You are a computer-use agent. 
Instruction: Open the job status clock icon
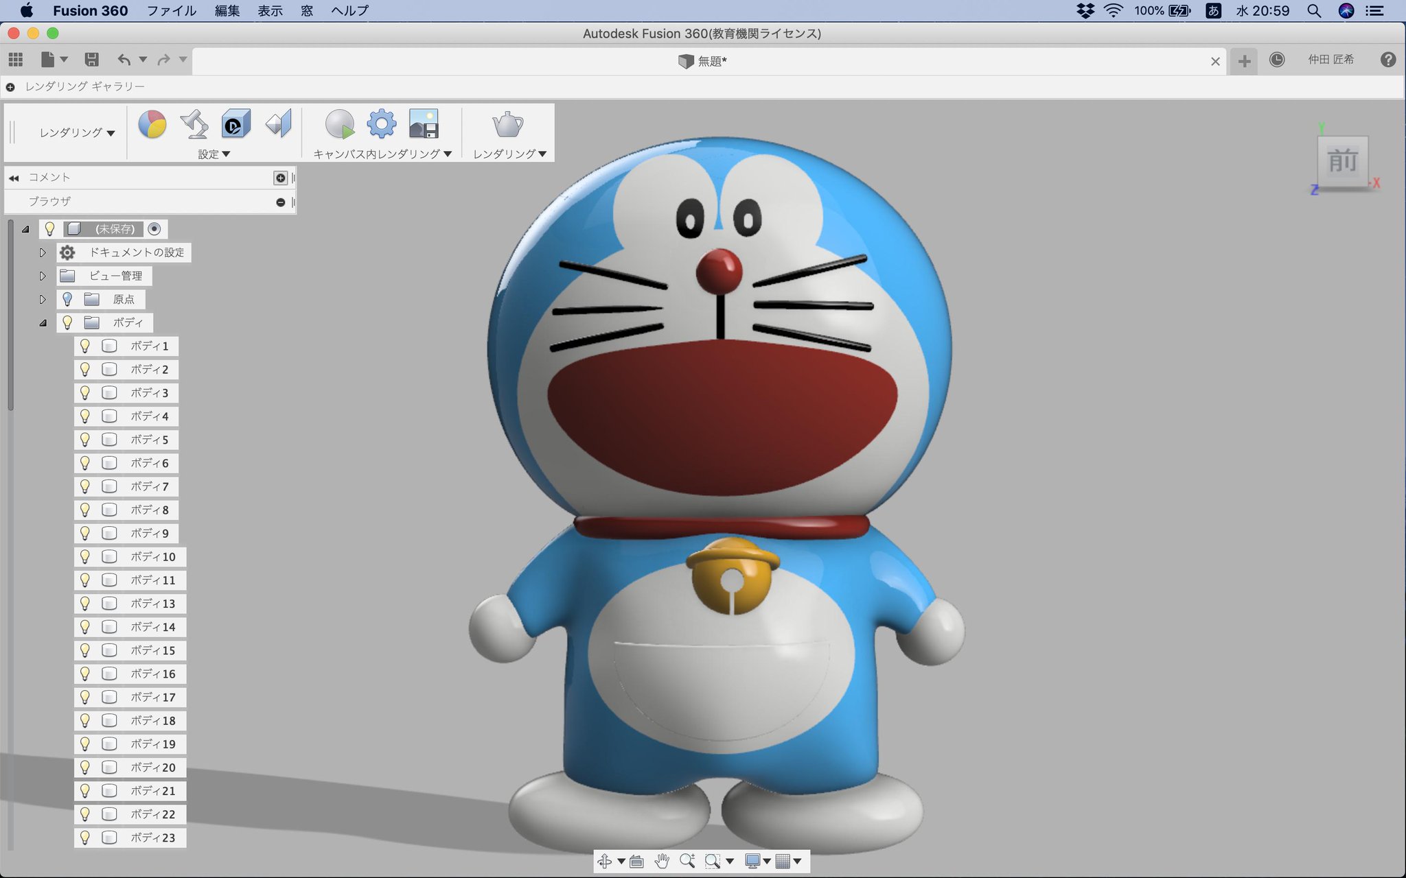1276,60
